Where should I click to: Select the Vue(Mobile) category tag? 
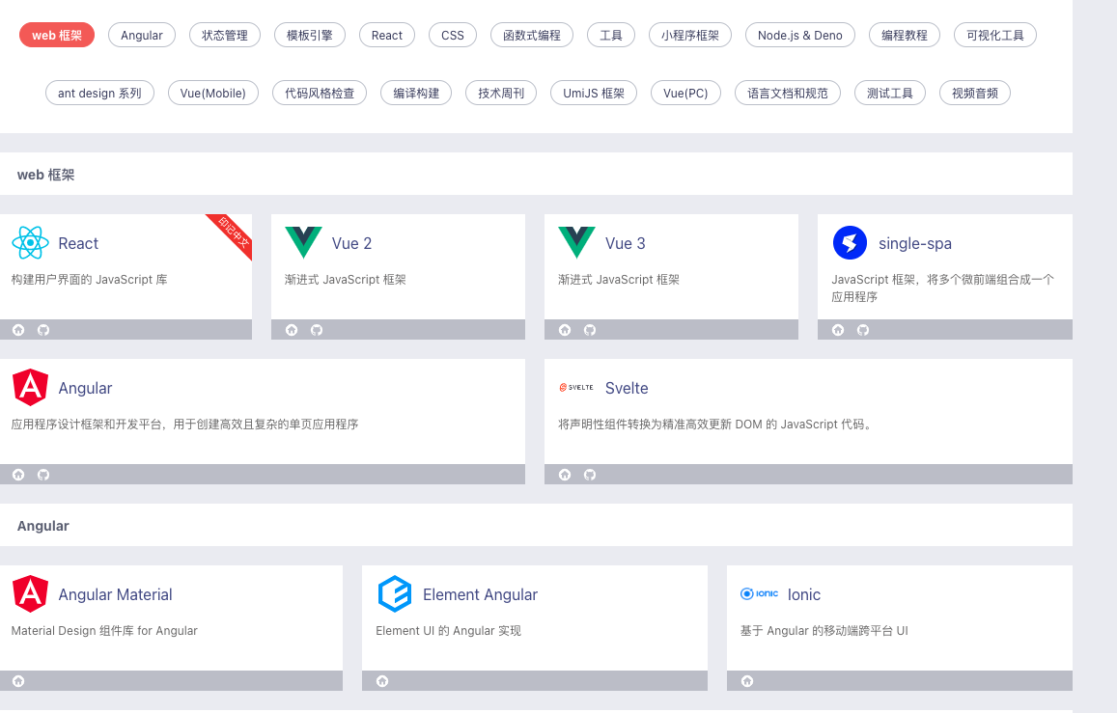coord(213,93)
